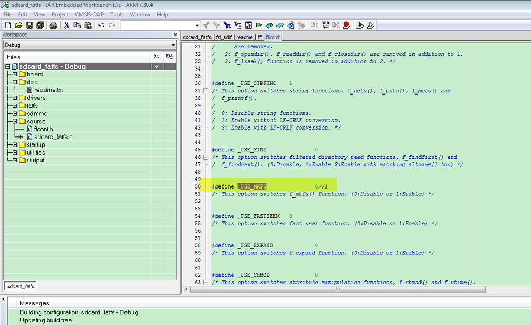Viewport: 531px width, 325px height.
Task: Expand the drivers folder
Action: 15,98
